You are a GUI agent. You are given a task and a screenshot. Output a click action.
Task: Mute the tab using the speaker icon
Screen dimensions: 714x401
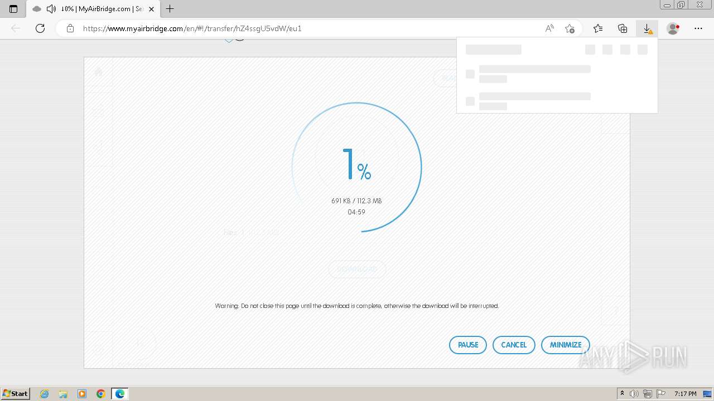(51, 9)
